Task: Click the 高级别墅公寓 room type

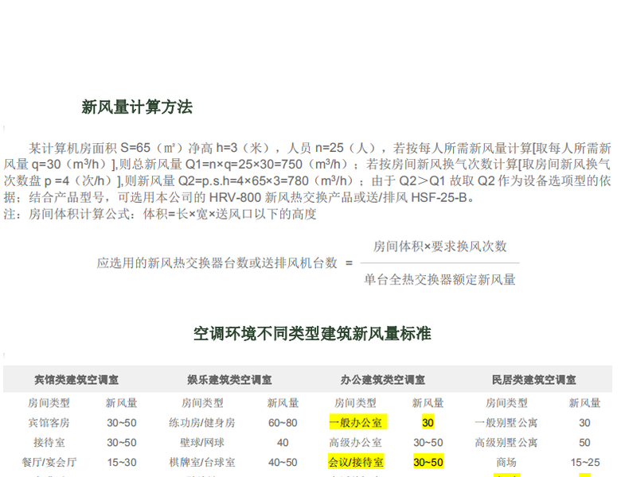Action: point(506,442)
